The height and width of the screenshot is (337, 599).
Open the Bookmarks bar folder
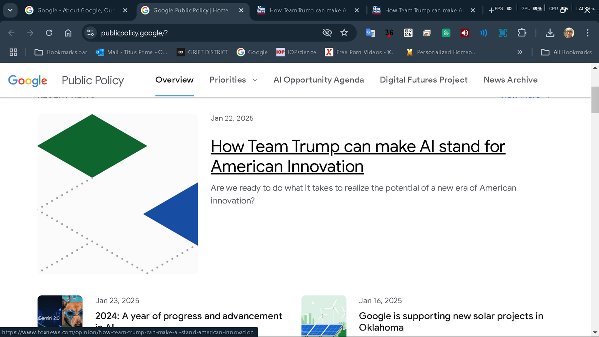61,52
